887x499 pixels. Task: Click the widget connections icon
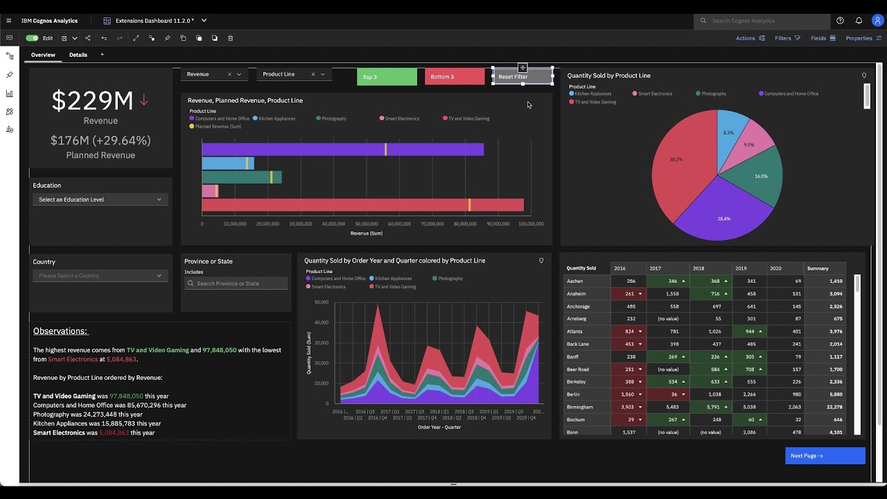click(152, 38)
